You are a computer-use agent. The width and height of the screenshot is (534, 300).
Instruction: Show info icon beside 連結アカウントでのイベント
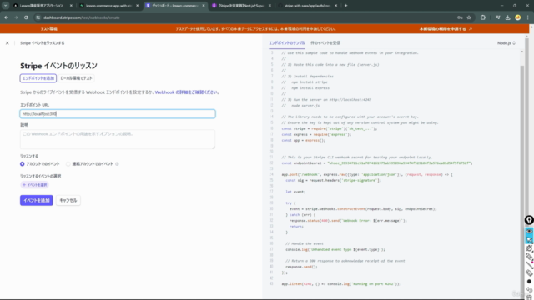117,164
